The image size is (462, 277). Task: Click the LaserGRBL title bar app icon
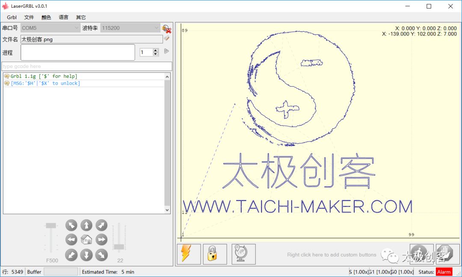5,6
